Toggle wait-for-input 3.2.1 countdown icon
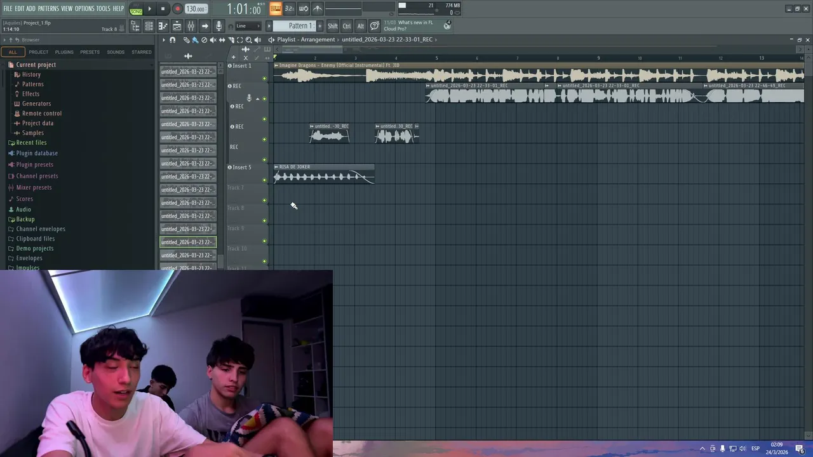Image resolution: width=813 pixels, height=457 pixels. 289,8
